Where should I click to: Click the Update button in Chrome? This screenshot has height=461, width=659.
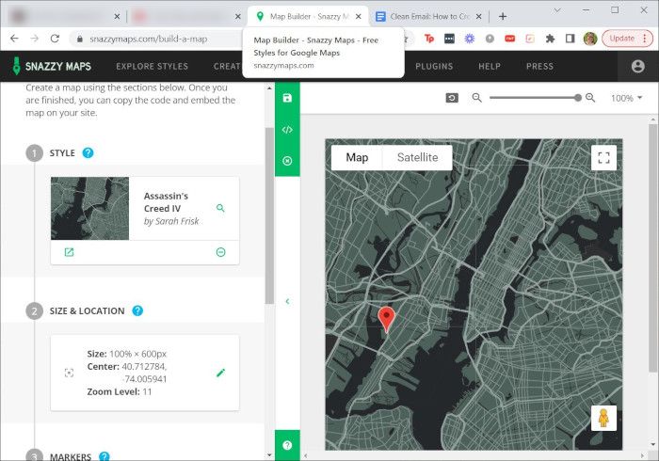pyautogui.click(x=628, y=39)
